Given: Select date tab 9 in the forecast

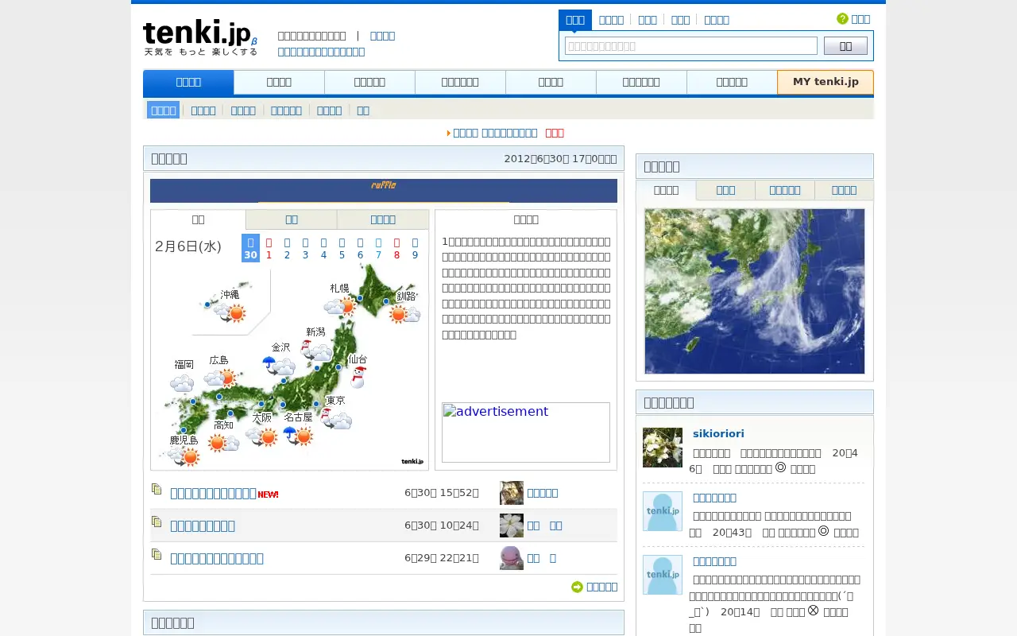Looking at the screenshot, I should tap(415, 248).
